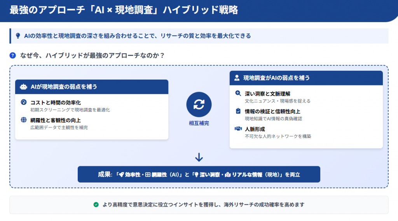Click the text 現地知識でAI情報の真偽確認
Screen dimensions: 398x221
(x=273, y=119)
